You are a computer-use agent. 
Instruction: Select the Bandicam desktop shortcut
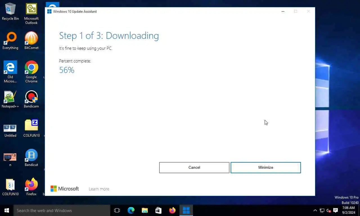coord(31,99)
